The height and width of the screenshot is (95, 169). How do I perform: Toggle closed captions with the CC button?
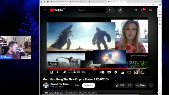click(109, 72)
